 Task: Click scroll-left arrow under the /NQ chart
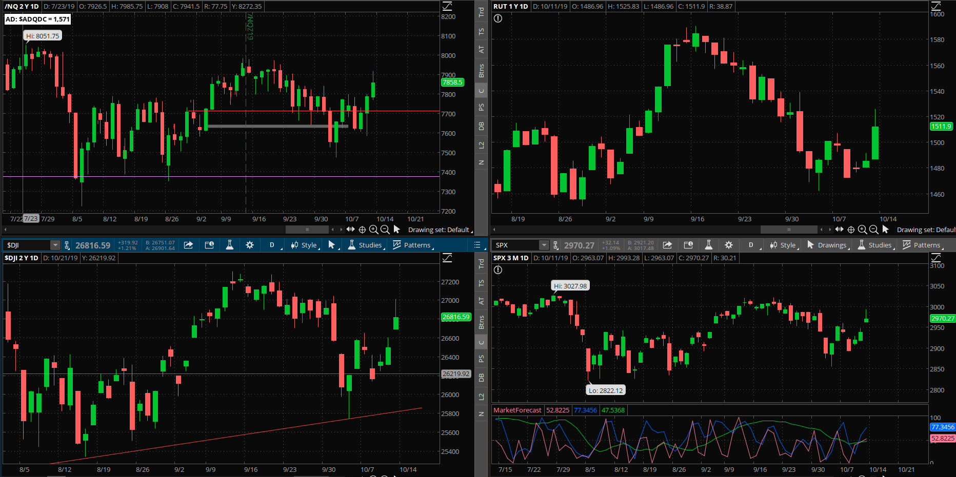tap(6, 230)
